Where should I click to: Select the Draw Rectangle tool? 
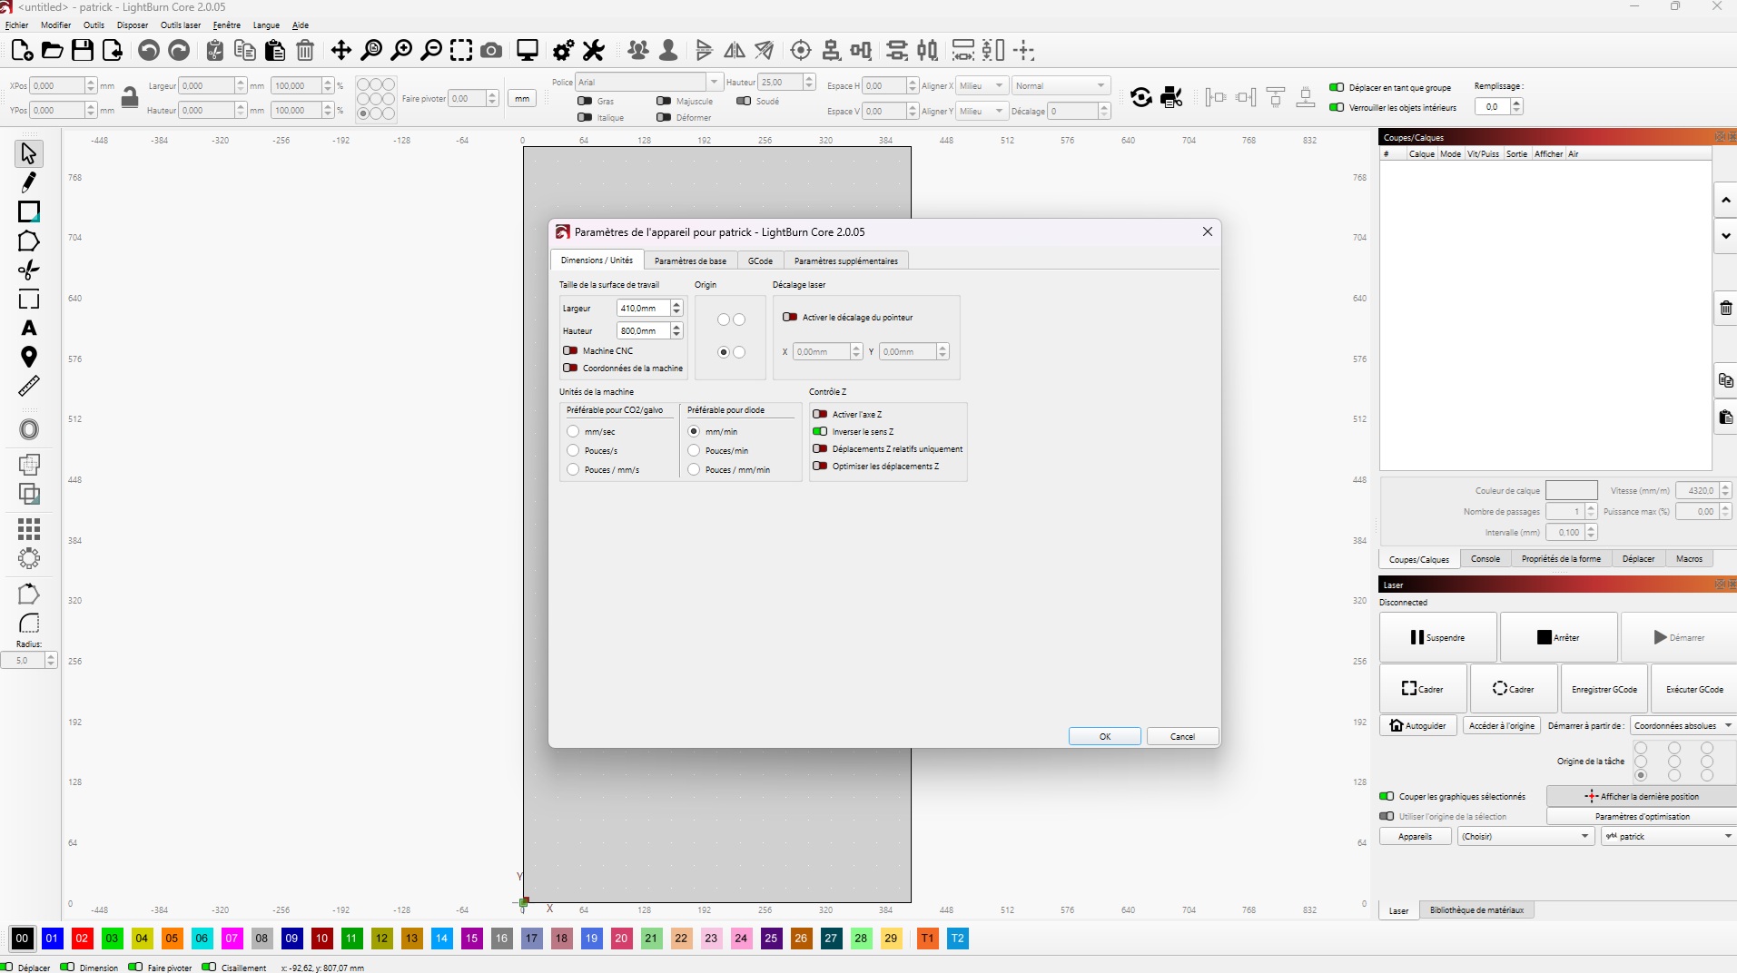point(29,211)
